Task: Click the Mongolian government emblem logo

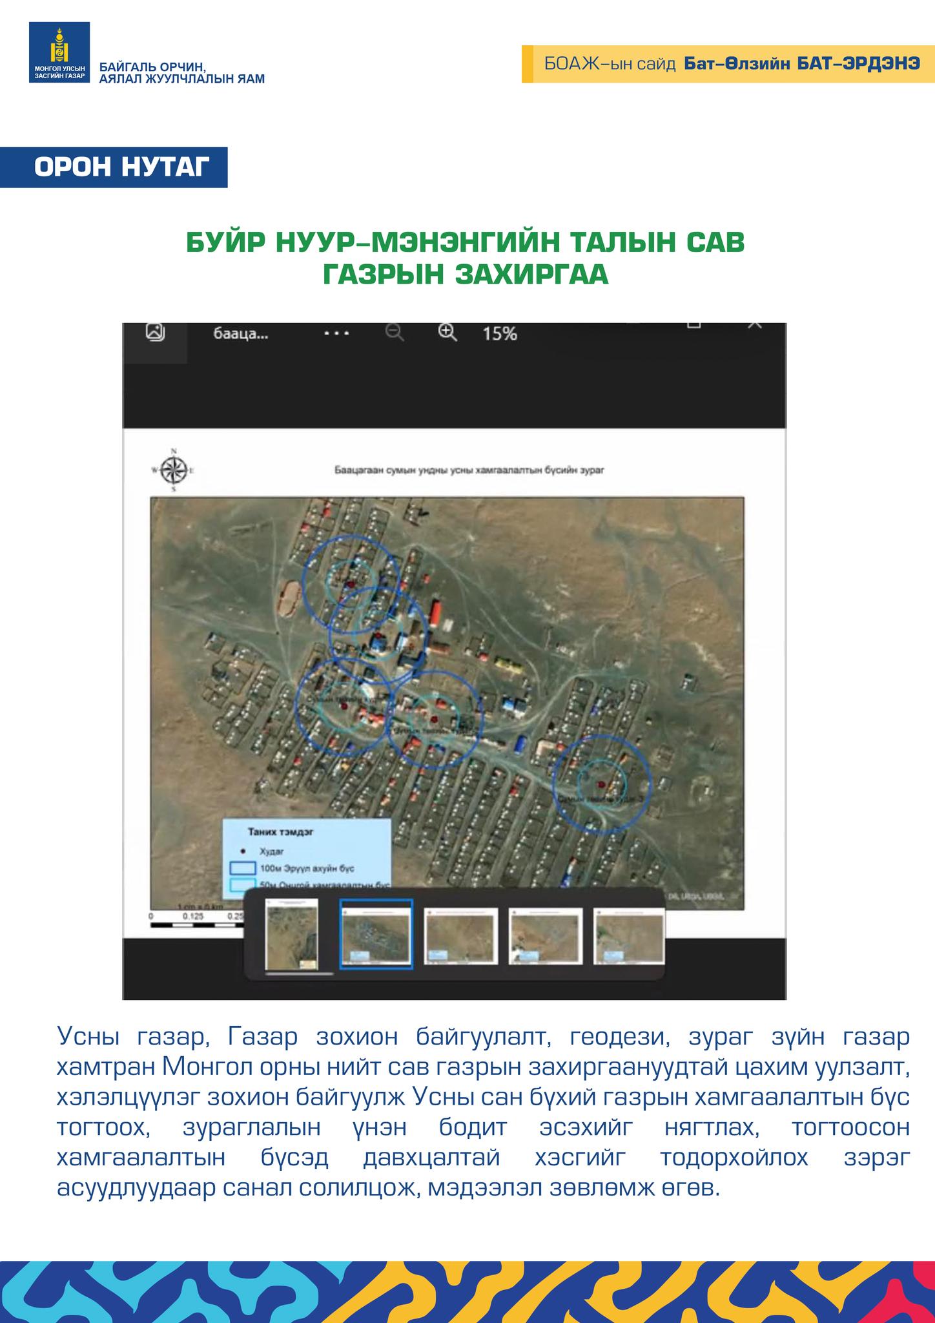Action: 59,52
